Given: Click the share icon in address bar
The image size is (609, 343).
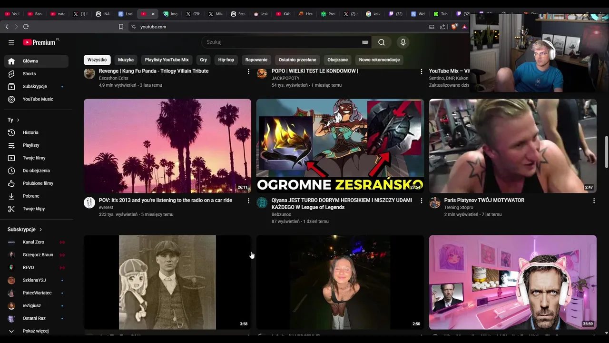Looking at the screenshot, I should 442,27.
